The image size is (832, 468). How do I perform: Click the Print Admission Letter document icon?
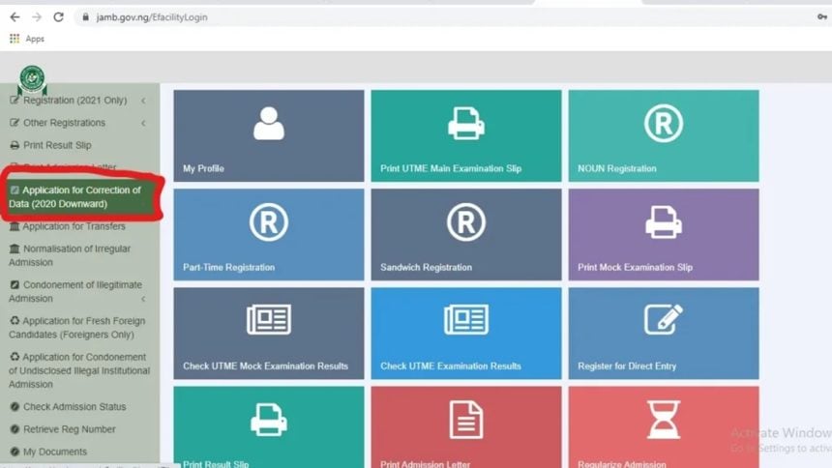(x=465, y=420)
